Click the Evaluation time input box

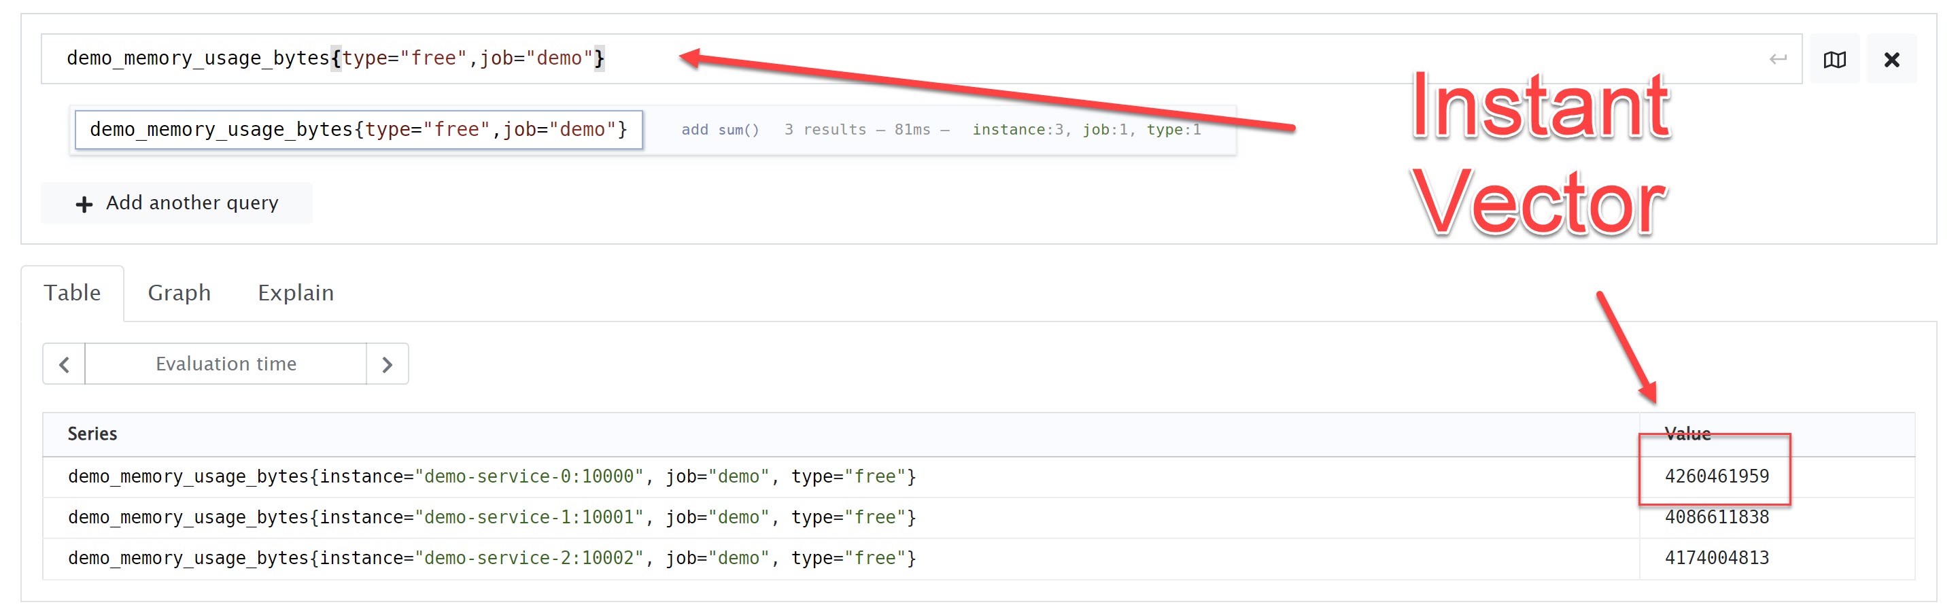point(226,364)
